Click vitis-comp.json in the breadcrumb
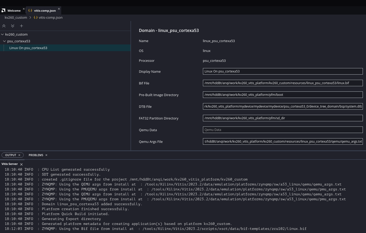 (51, 18)
